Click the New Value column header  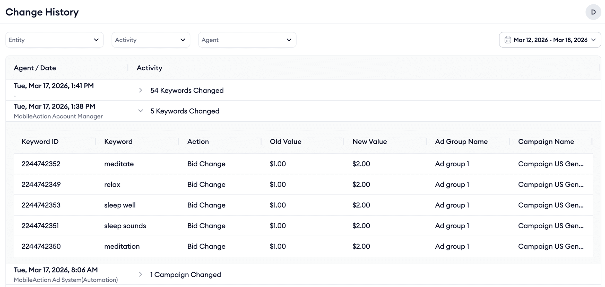pyautogui.click(x=369, y=141)
